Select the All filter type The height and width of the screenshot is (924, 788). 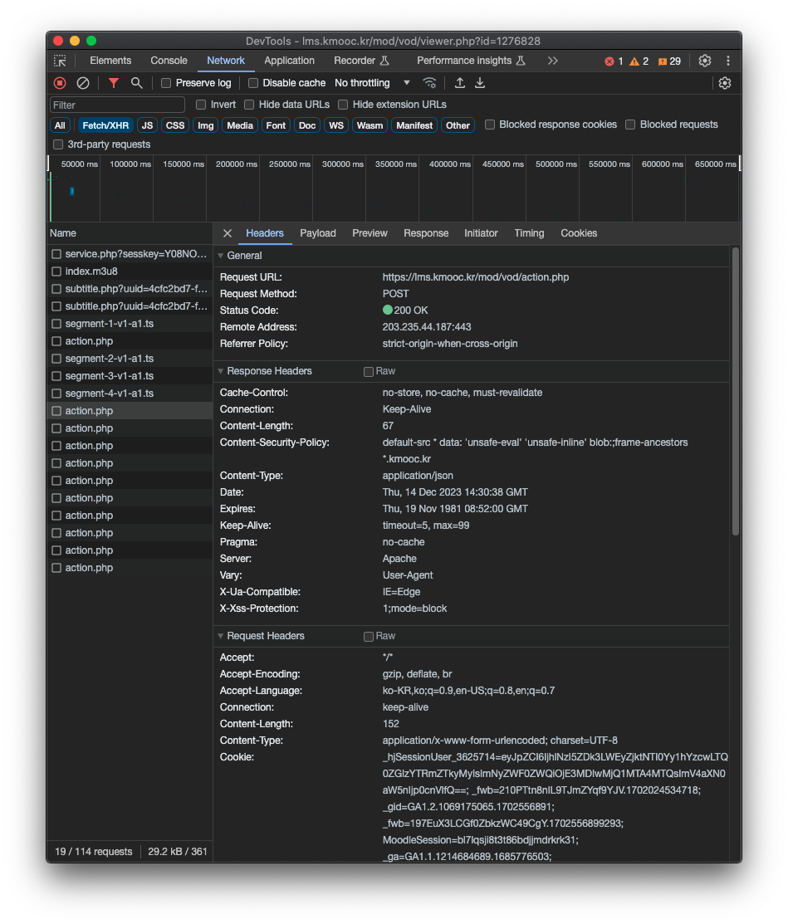tap(60, 125)
